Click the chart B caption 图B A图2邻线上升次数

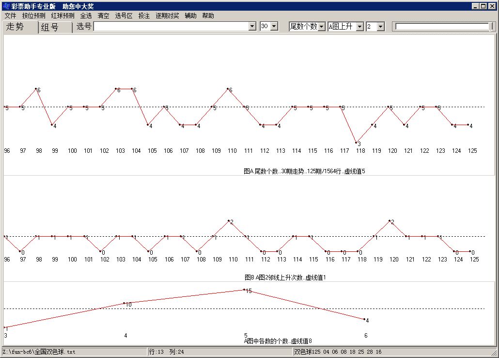click(285, 277)
